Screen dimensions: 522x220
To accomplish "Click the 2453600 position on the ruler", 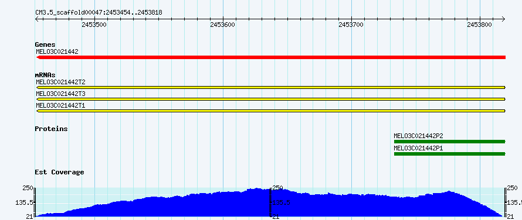I will point(223,25).
